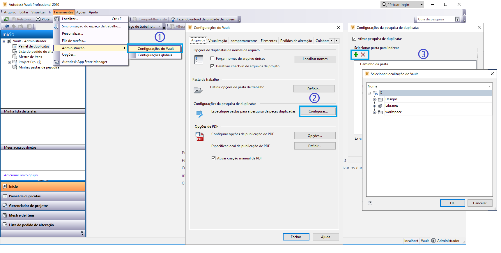Click the help icon in Selecionar localização dialog
This screenshot has height=253, width=501.
point(370,203)
